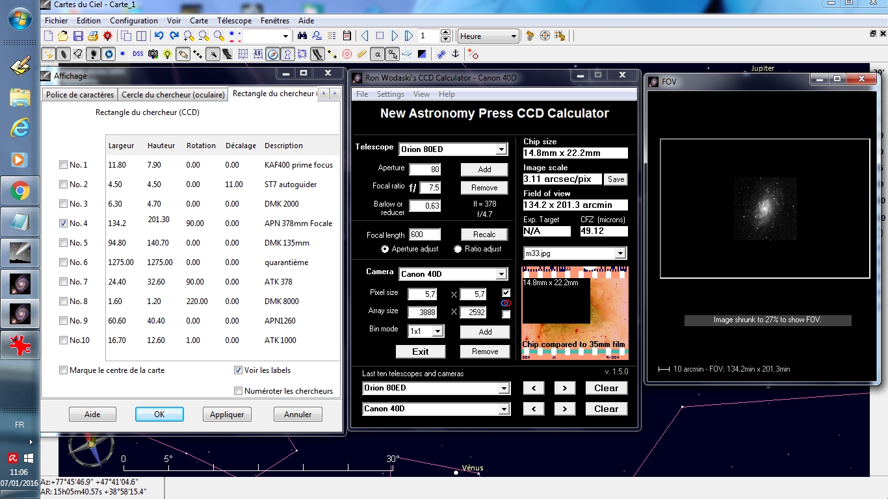Click the chain link icon in toolbar
The image size is (888, 499).
pyautogui.click(x=441, y=54)
